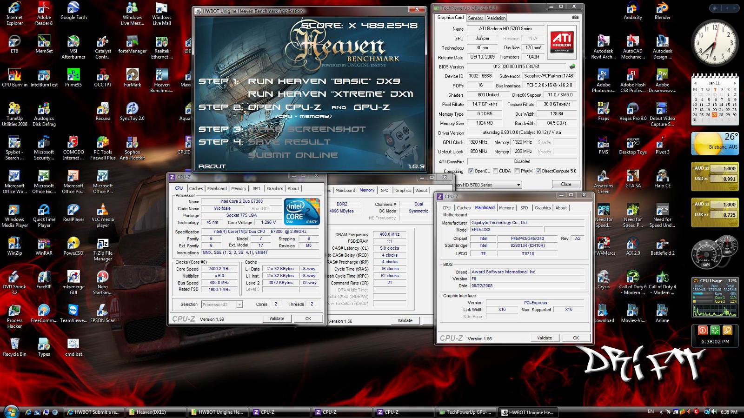Click Validate in CPU-Z memory window
The image size is (744, 418).
pos(405,320)
